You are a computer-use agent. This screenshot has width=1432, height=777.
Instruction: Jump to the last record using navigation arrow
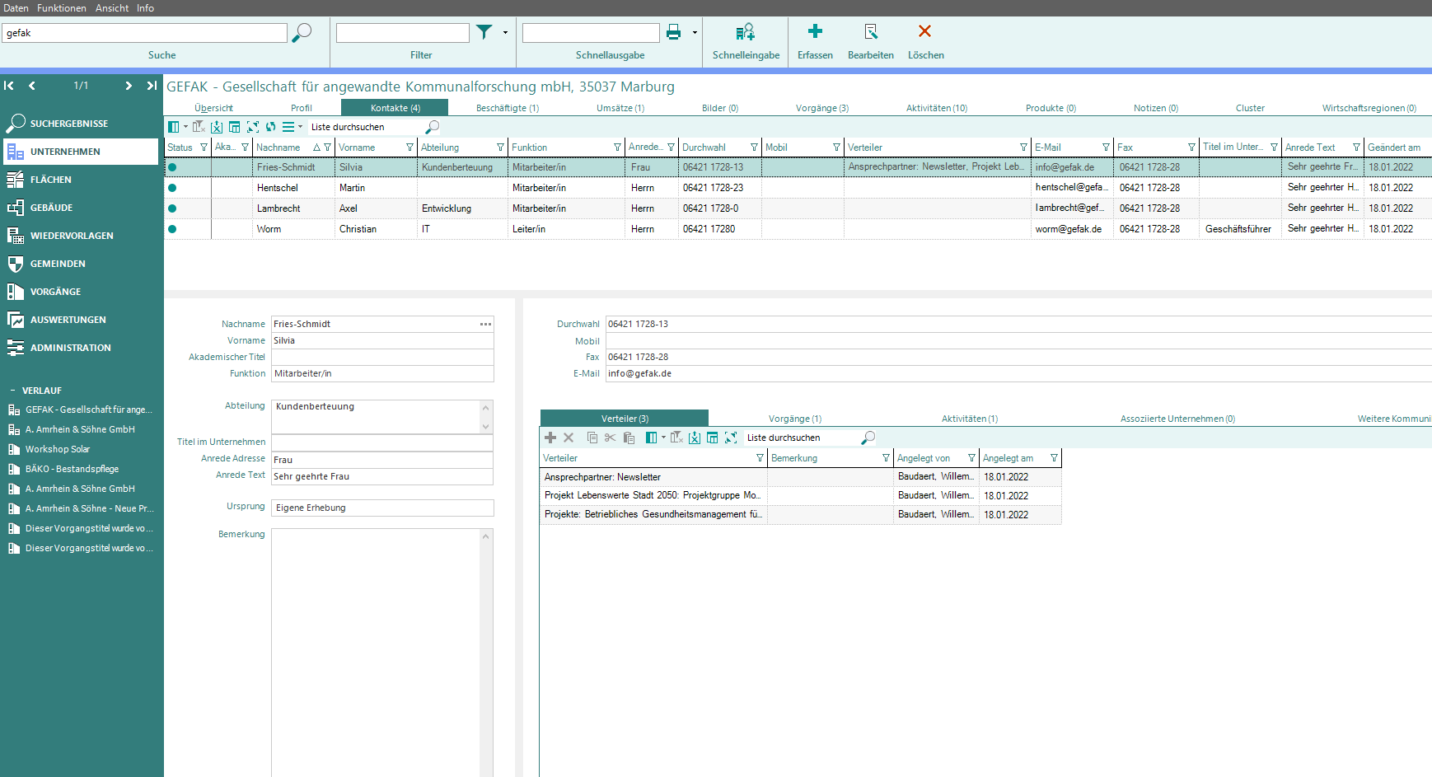152,86
